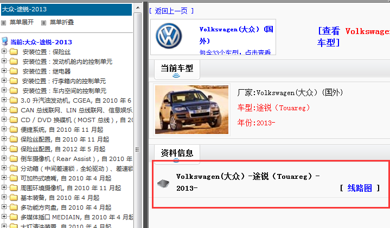This screenshot has width=390, height=228.
Task: Click text 年份:2013-
Action: point(256,123)
